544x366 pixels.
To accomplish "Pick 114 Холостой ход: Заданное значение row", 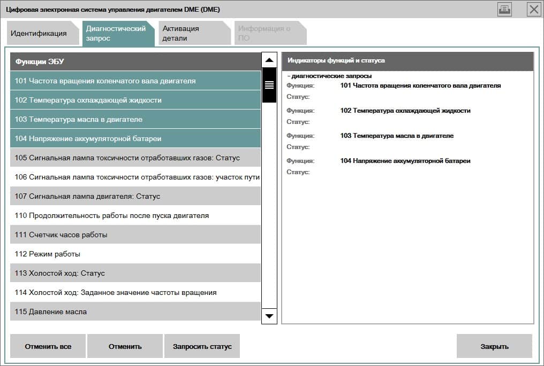I will (135, 292).
